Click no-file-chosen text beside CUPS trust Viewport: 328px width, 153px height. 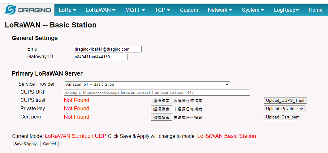coord(188,101)
